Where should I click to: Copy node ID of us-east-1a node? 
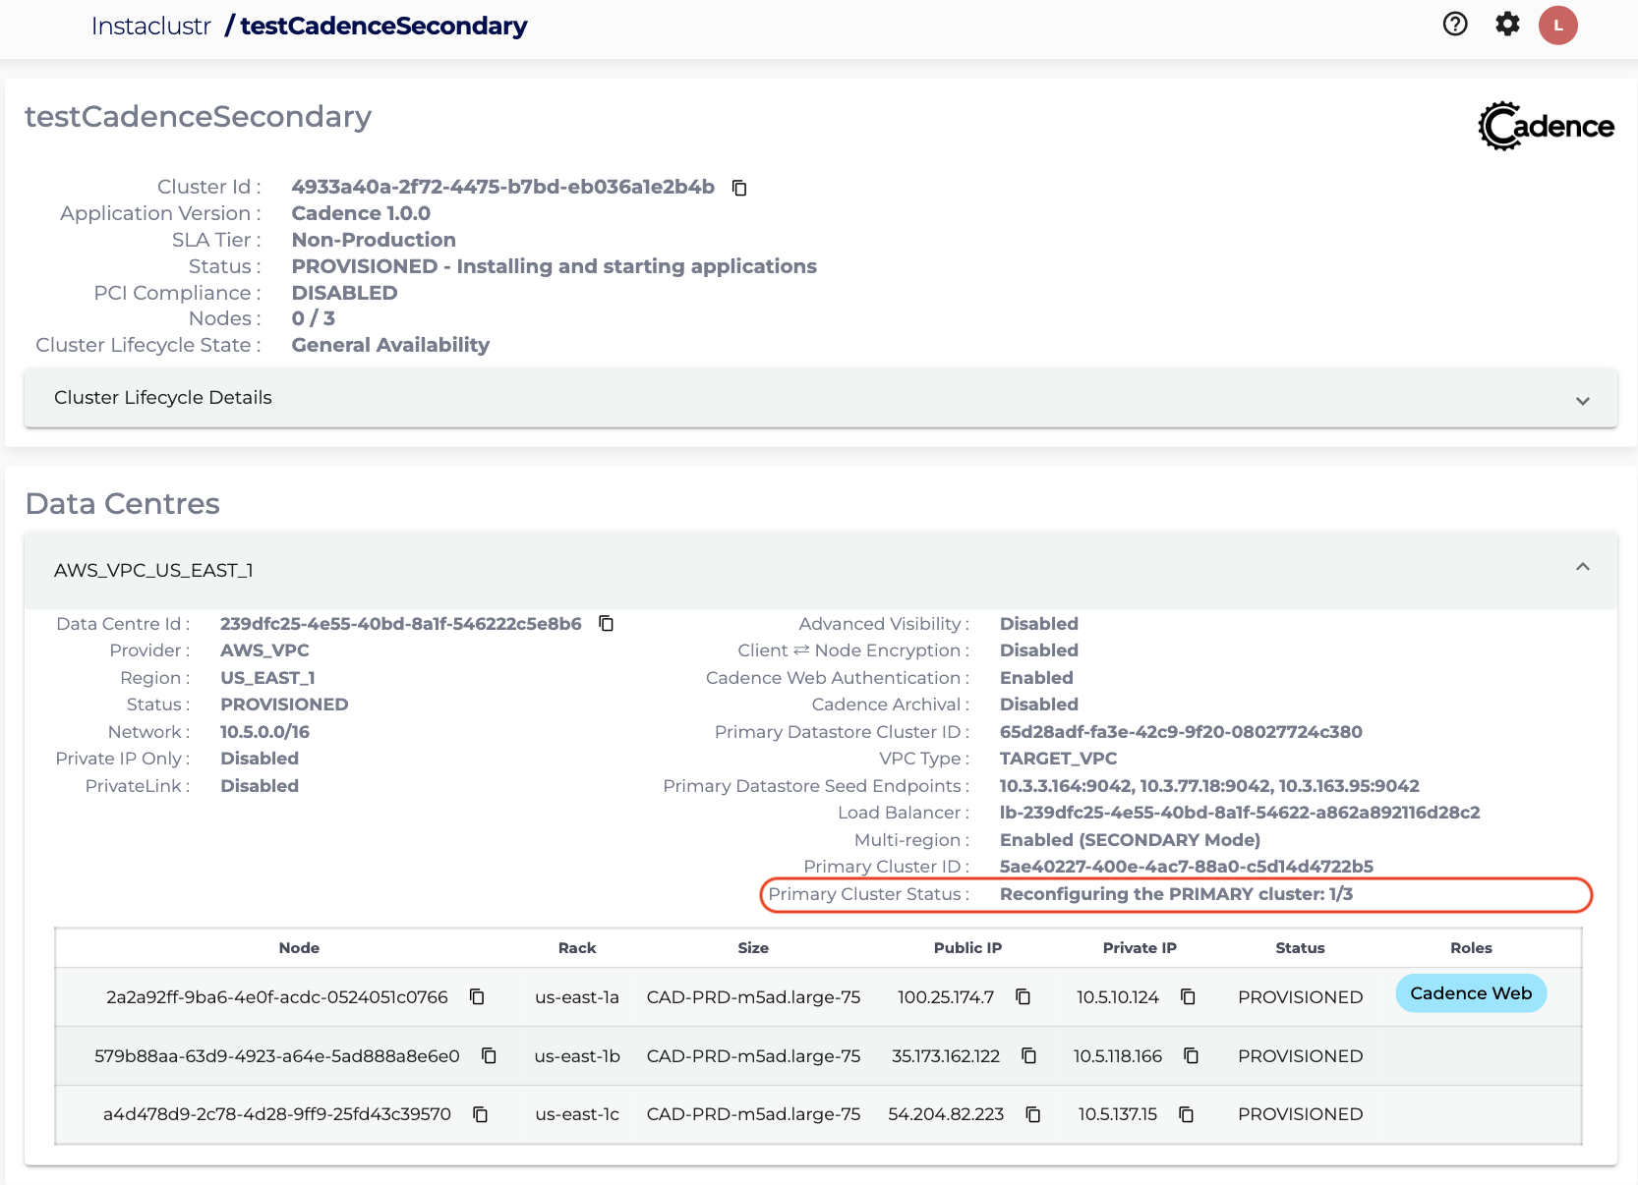tap(477, 997)
